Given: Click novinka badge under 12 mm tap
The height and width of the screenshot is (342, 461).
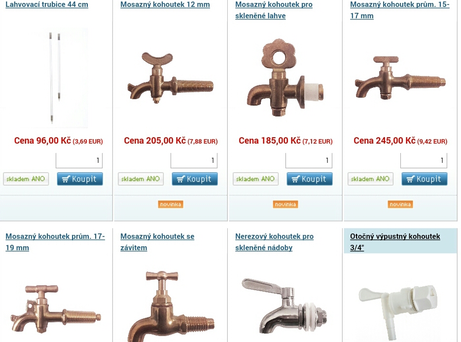Looking at the screenshot, I should point(171,204).
